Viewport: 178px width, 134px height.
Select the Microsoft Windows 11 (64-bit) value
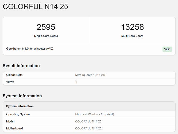(95, 114)
